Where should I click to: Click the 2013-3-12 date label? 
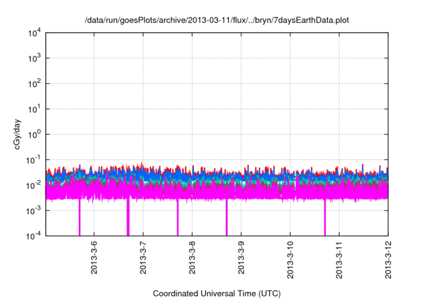388,260
